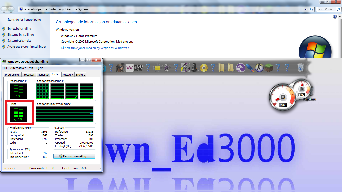Switch to the Programmer tab
The width and height of the screenshot is (342, 192).
click(12, 75)
